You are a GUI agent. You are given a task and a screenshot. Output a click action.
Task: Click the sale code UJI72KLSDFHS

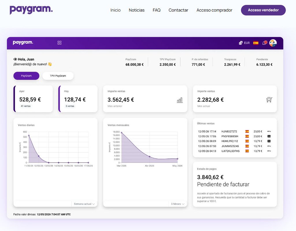pos(230,151)
